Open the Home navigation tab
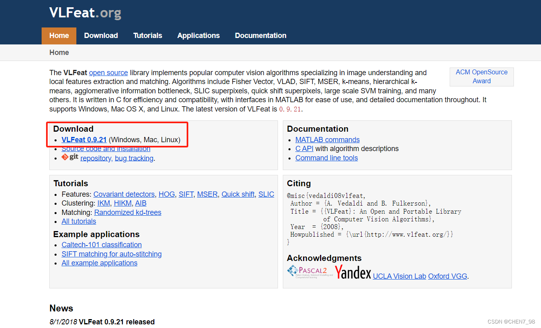Image resolution: width=541 pixels, height=328 pixels. pos(59,36)
